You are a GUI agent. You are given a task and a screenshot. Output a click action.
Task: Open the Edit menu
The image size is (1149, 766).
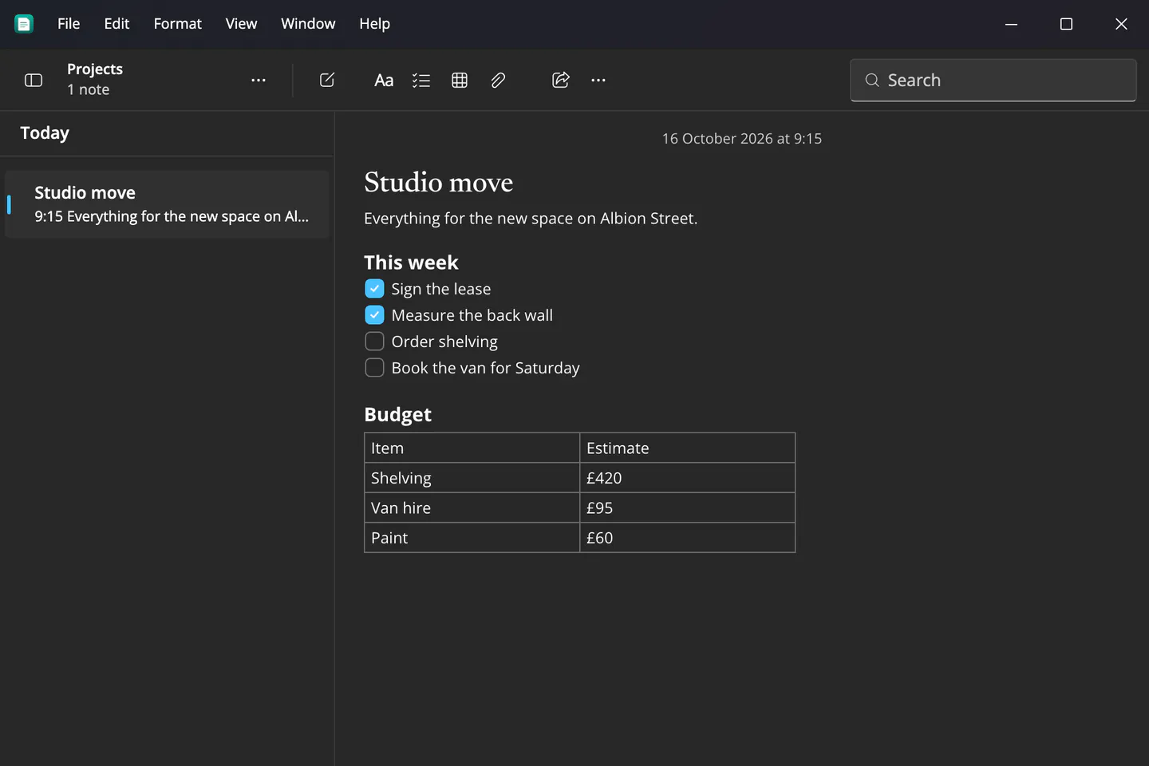tap(116, 24)
